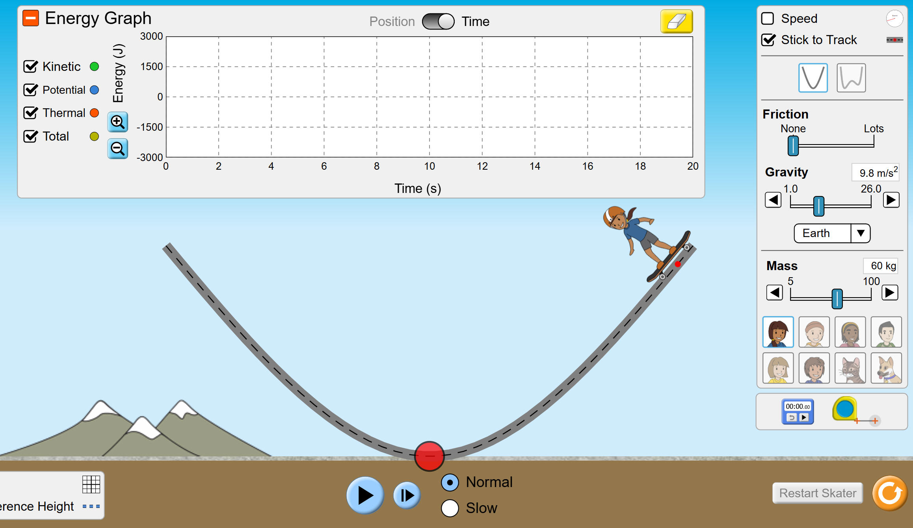Click the Gravity slider handle
913x528 pixels.
tap(819, 206)
